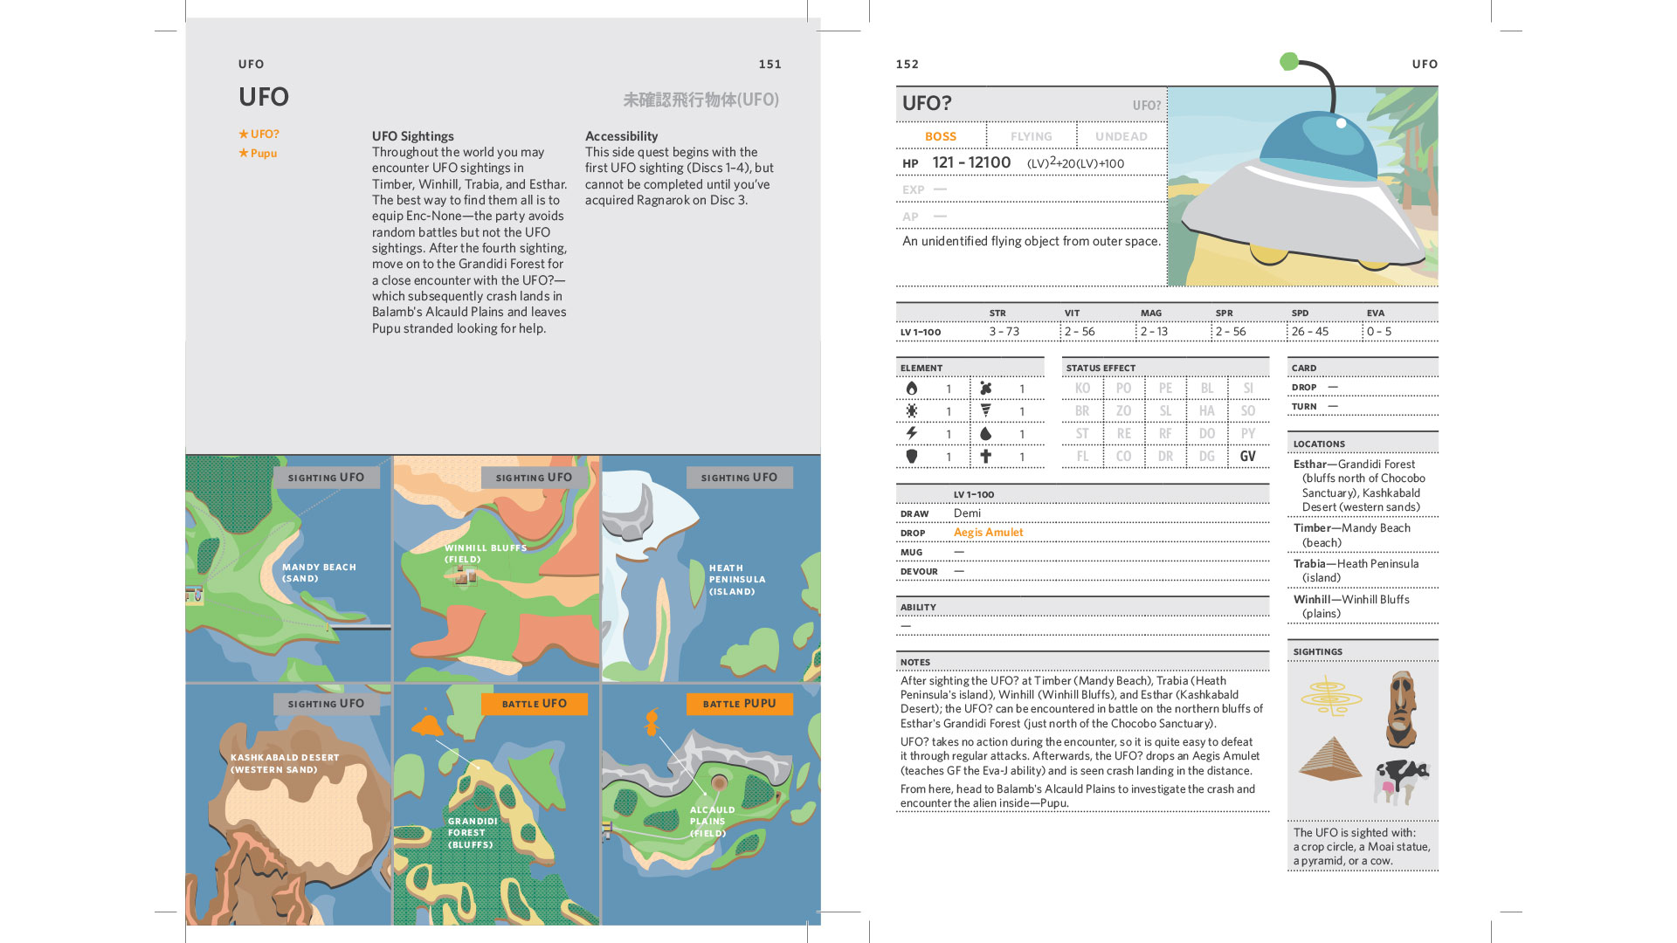This screenshot has height=943, width=1677.
Task: Click the orange UFO marker on Grandidi map
Action: (428, 726)
